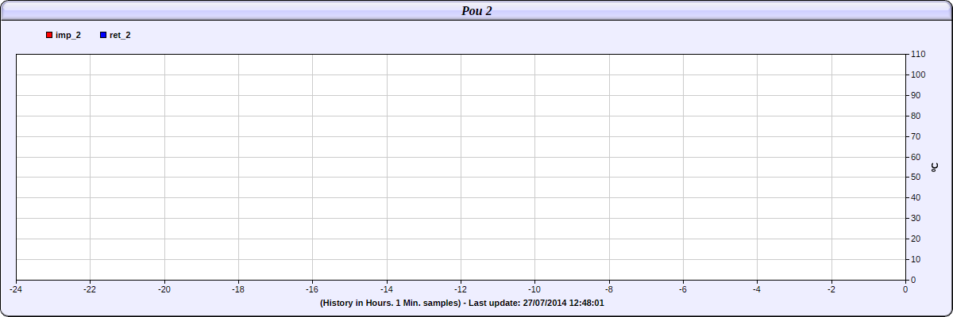Toggle the ret_2 series legend label

pos(120,36)
